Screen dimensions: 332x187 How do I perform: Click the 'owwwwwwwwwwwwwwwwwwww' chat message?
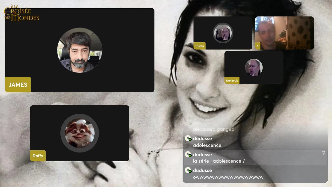[228, 177]
